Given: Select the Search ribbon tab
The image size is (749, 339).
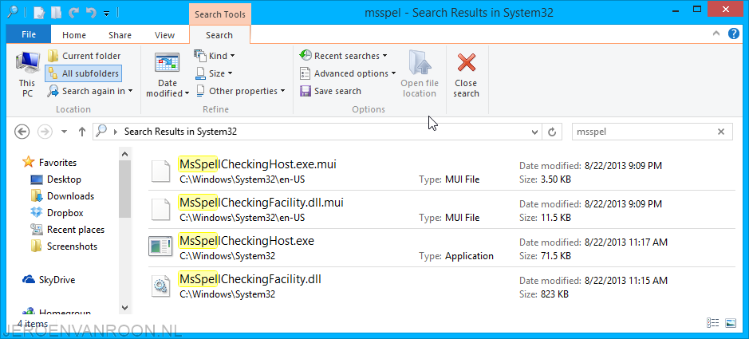Looking at the screenshot, I should [x=219, y=35].
